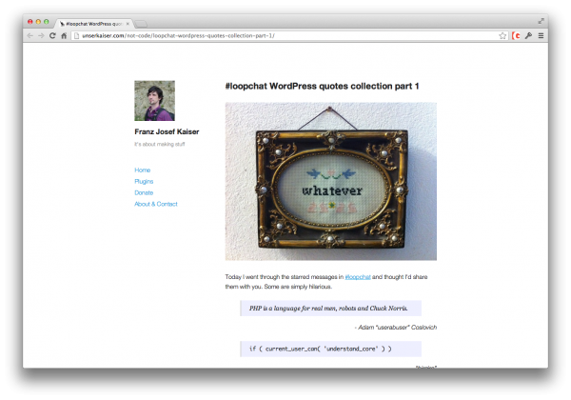Focus the address bar showing unserkaiser.com URL
Screen dimensions: 571x400
[x=289, y=35]
